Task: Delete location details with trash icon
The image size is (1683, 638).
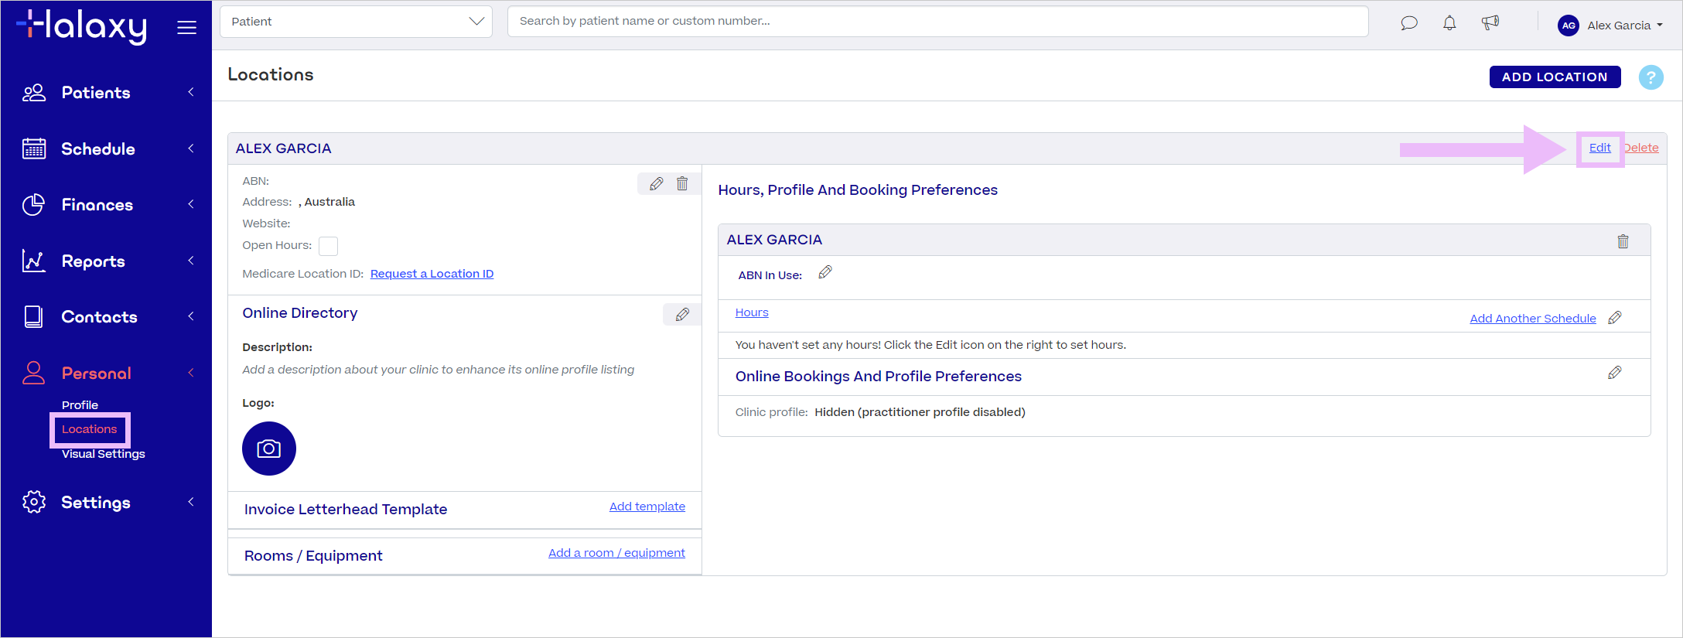Action: coord(682,183)
